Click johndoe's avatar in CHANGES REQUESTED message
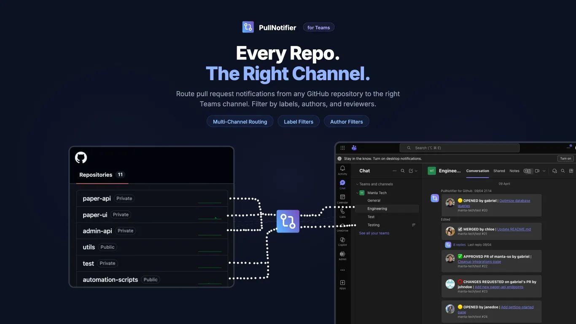576x324 pixels. 450,284
